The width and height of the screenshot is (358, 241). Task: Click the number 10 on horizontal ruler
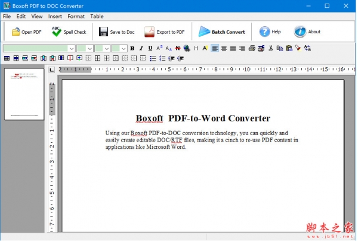coord(247,69)
